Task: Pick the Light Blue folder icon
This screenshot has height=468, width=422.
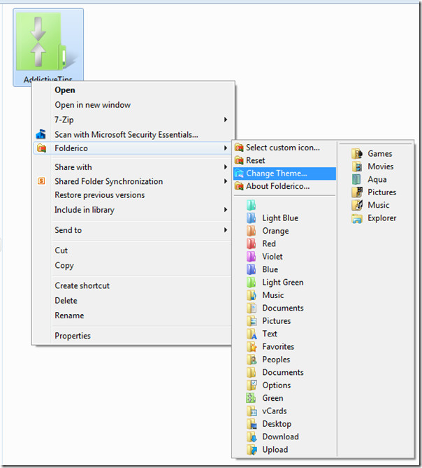Action: [x=252, y=218]
